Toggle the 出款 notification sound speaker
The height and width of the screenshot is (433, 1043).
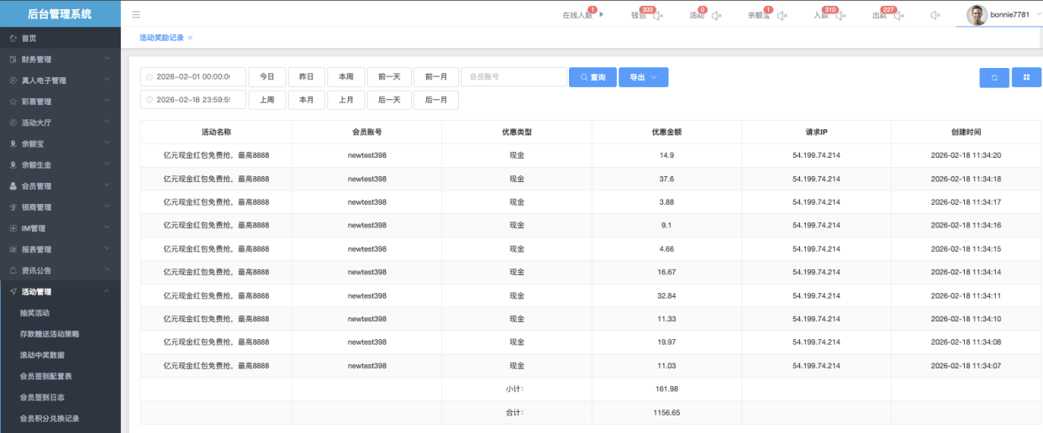[x=897, y=15]
